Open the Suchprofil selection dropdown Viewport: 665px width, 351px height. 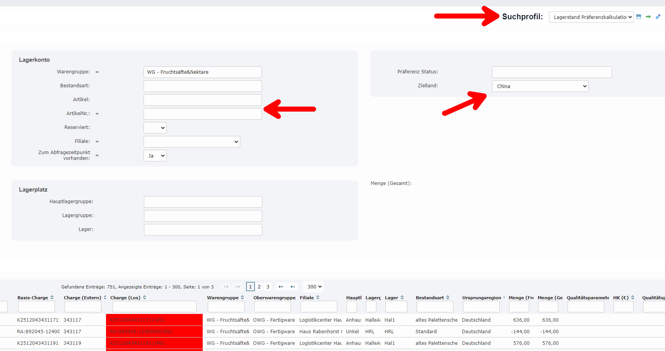591,17
